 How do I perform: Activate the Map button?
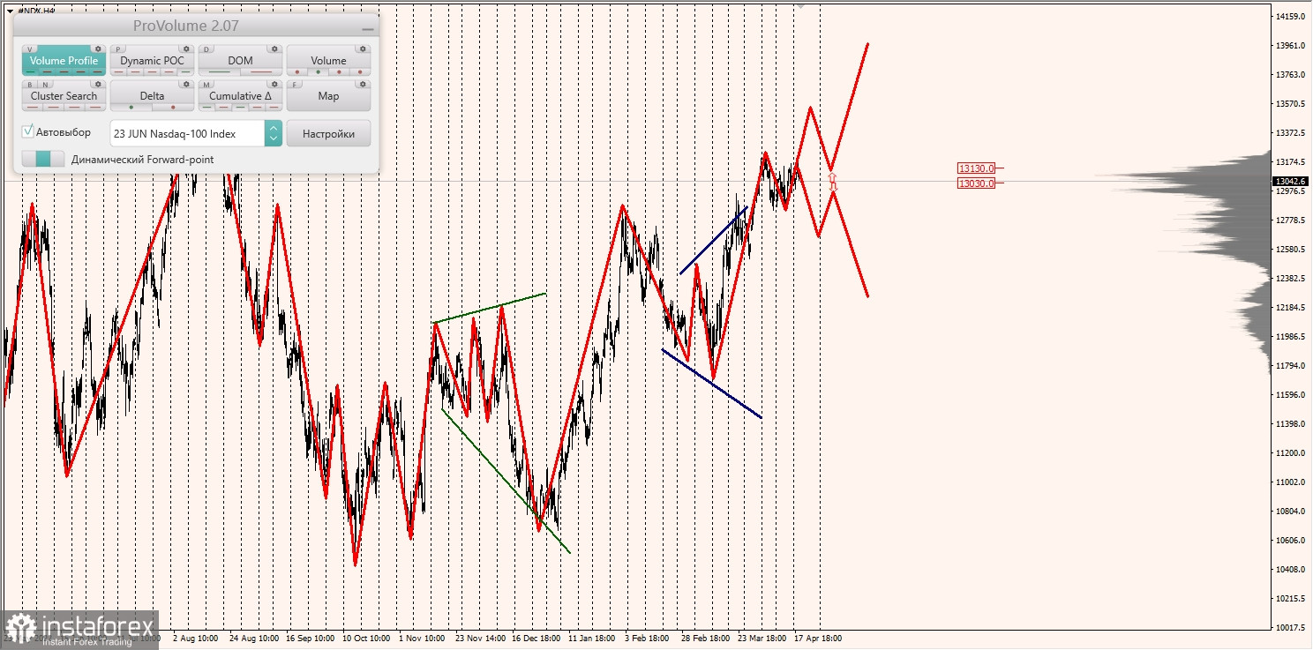(x=328, y=95)
